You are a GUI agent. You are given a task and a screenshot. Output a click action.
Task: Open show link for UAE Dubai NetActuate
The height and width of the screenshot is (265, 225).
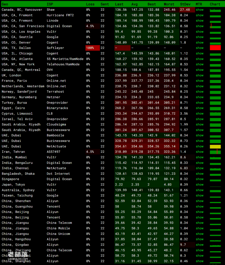(200, 146)
